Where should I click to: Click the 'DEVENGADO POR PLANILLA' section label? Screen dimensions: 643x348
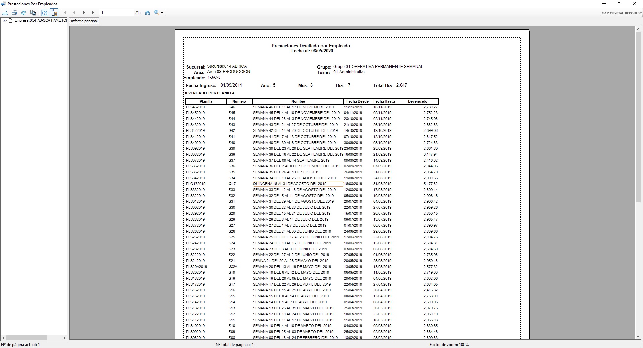[209, 93]
